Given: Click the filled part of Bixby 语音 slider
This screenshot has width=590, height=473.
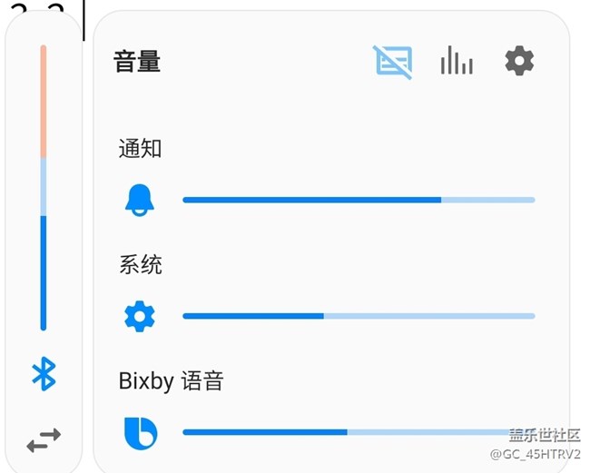Looking at the screenshot, I should coord(265,432).
